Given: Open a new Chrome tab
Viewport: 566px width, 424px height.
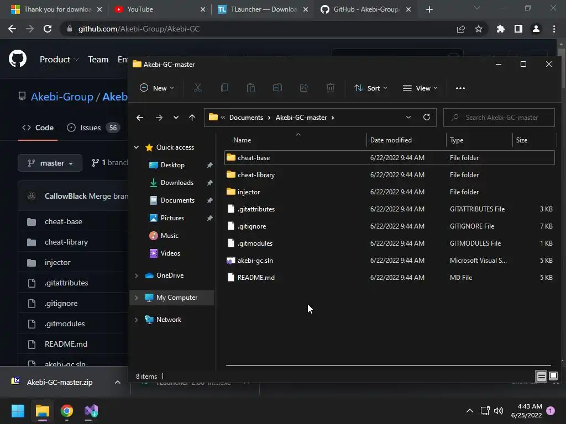Looking at the screenshot, I should click(429, 9).
